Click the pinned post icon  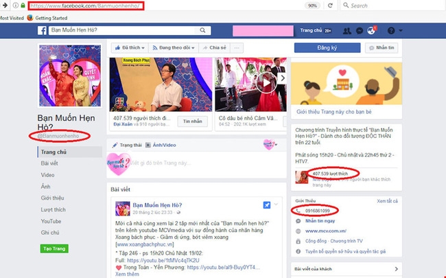[267, 205]
